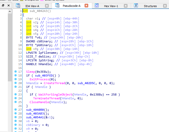
Task: Select dwSize variable declaration
Action: pos(44,56)
